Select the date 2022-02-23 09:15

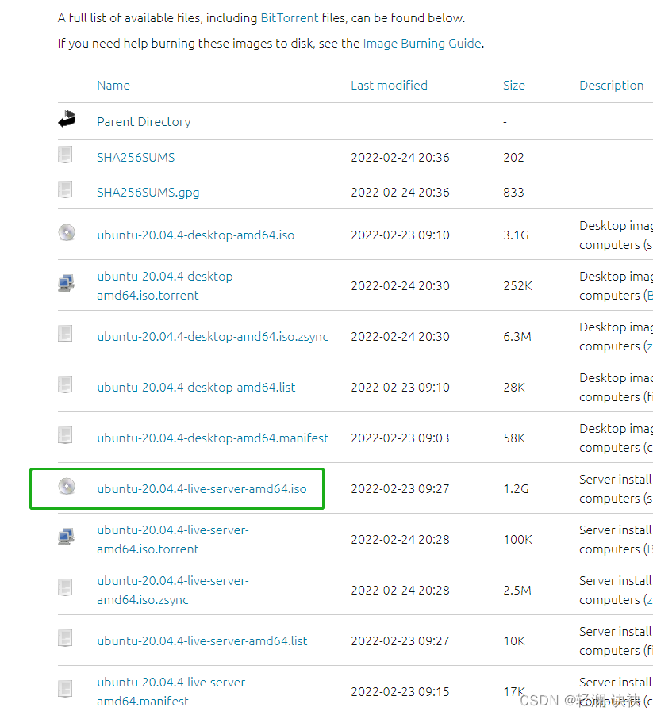[400, 691]
